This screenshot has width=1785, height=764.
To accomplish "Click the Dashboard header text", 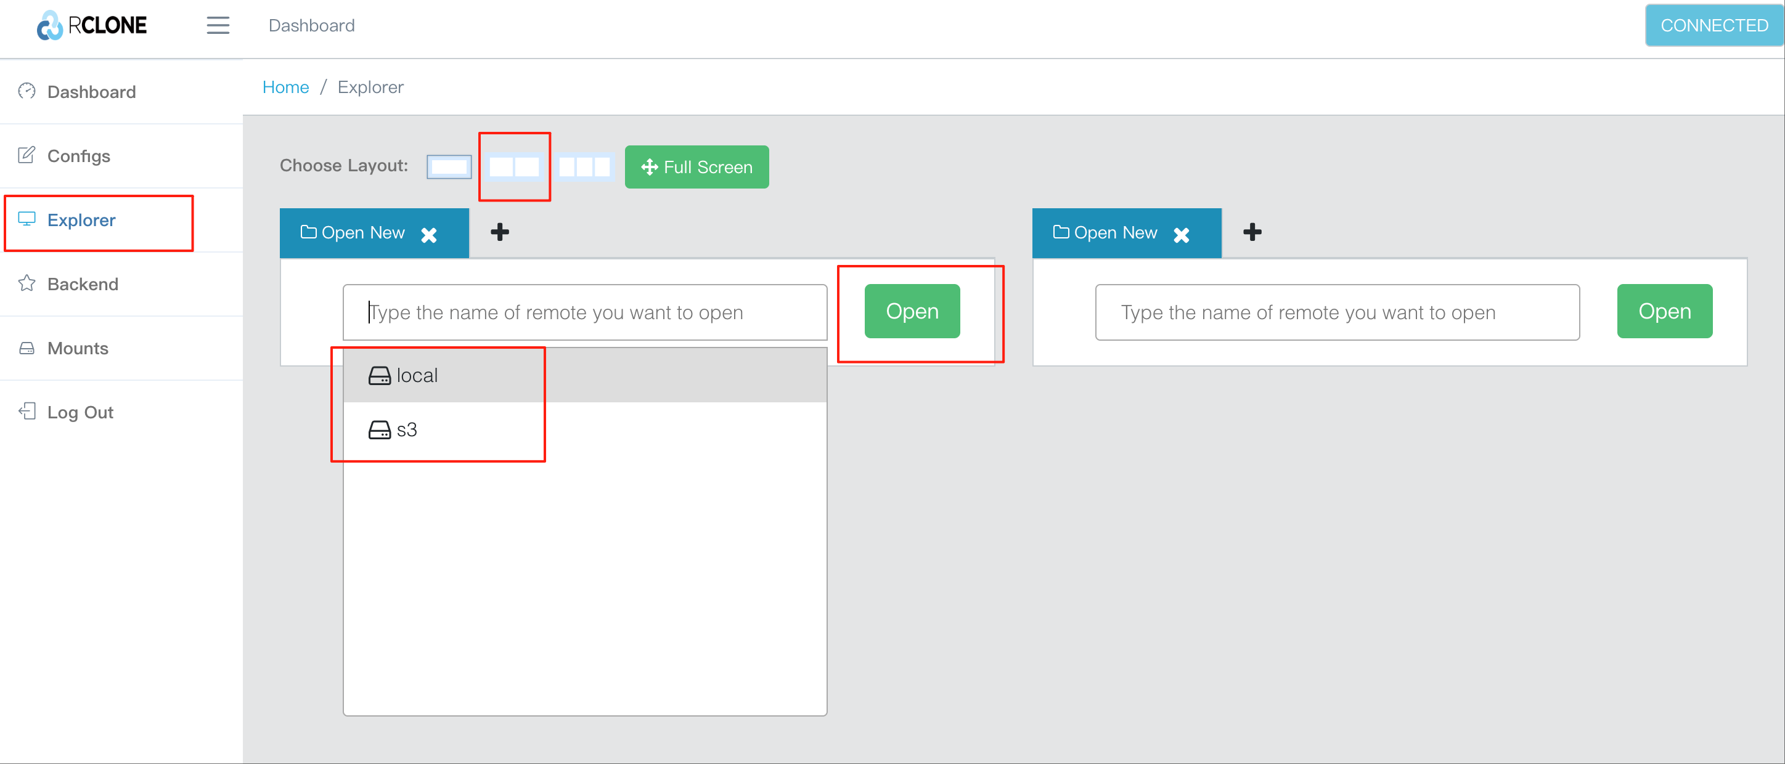I will point(312,26).
